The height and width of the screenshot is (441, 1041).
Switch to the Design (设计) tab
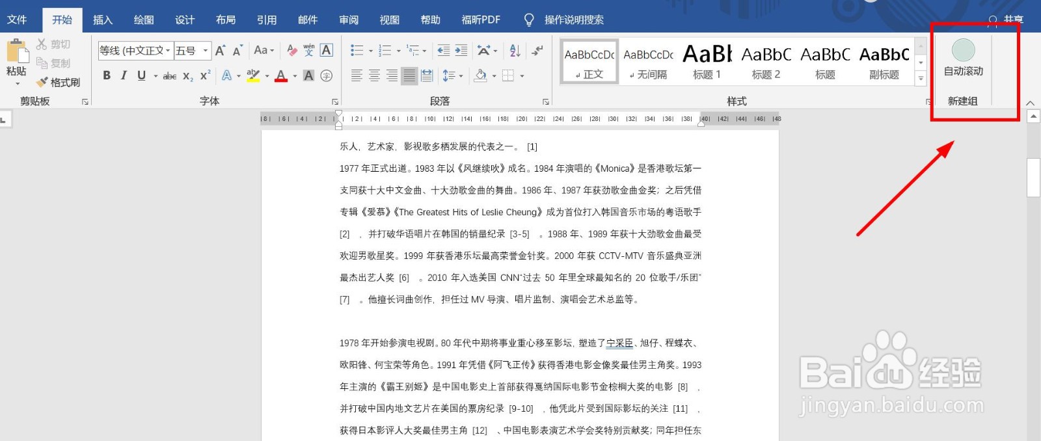pos(185,20)
